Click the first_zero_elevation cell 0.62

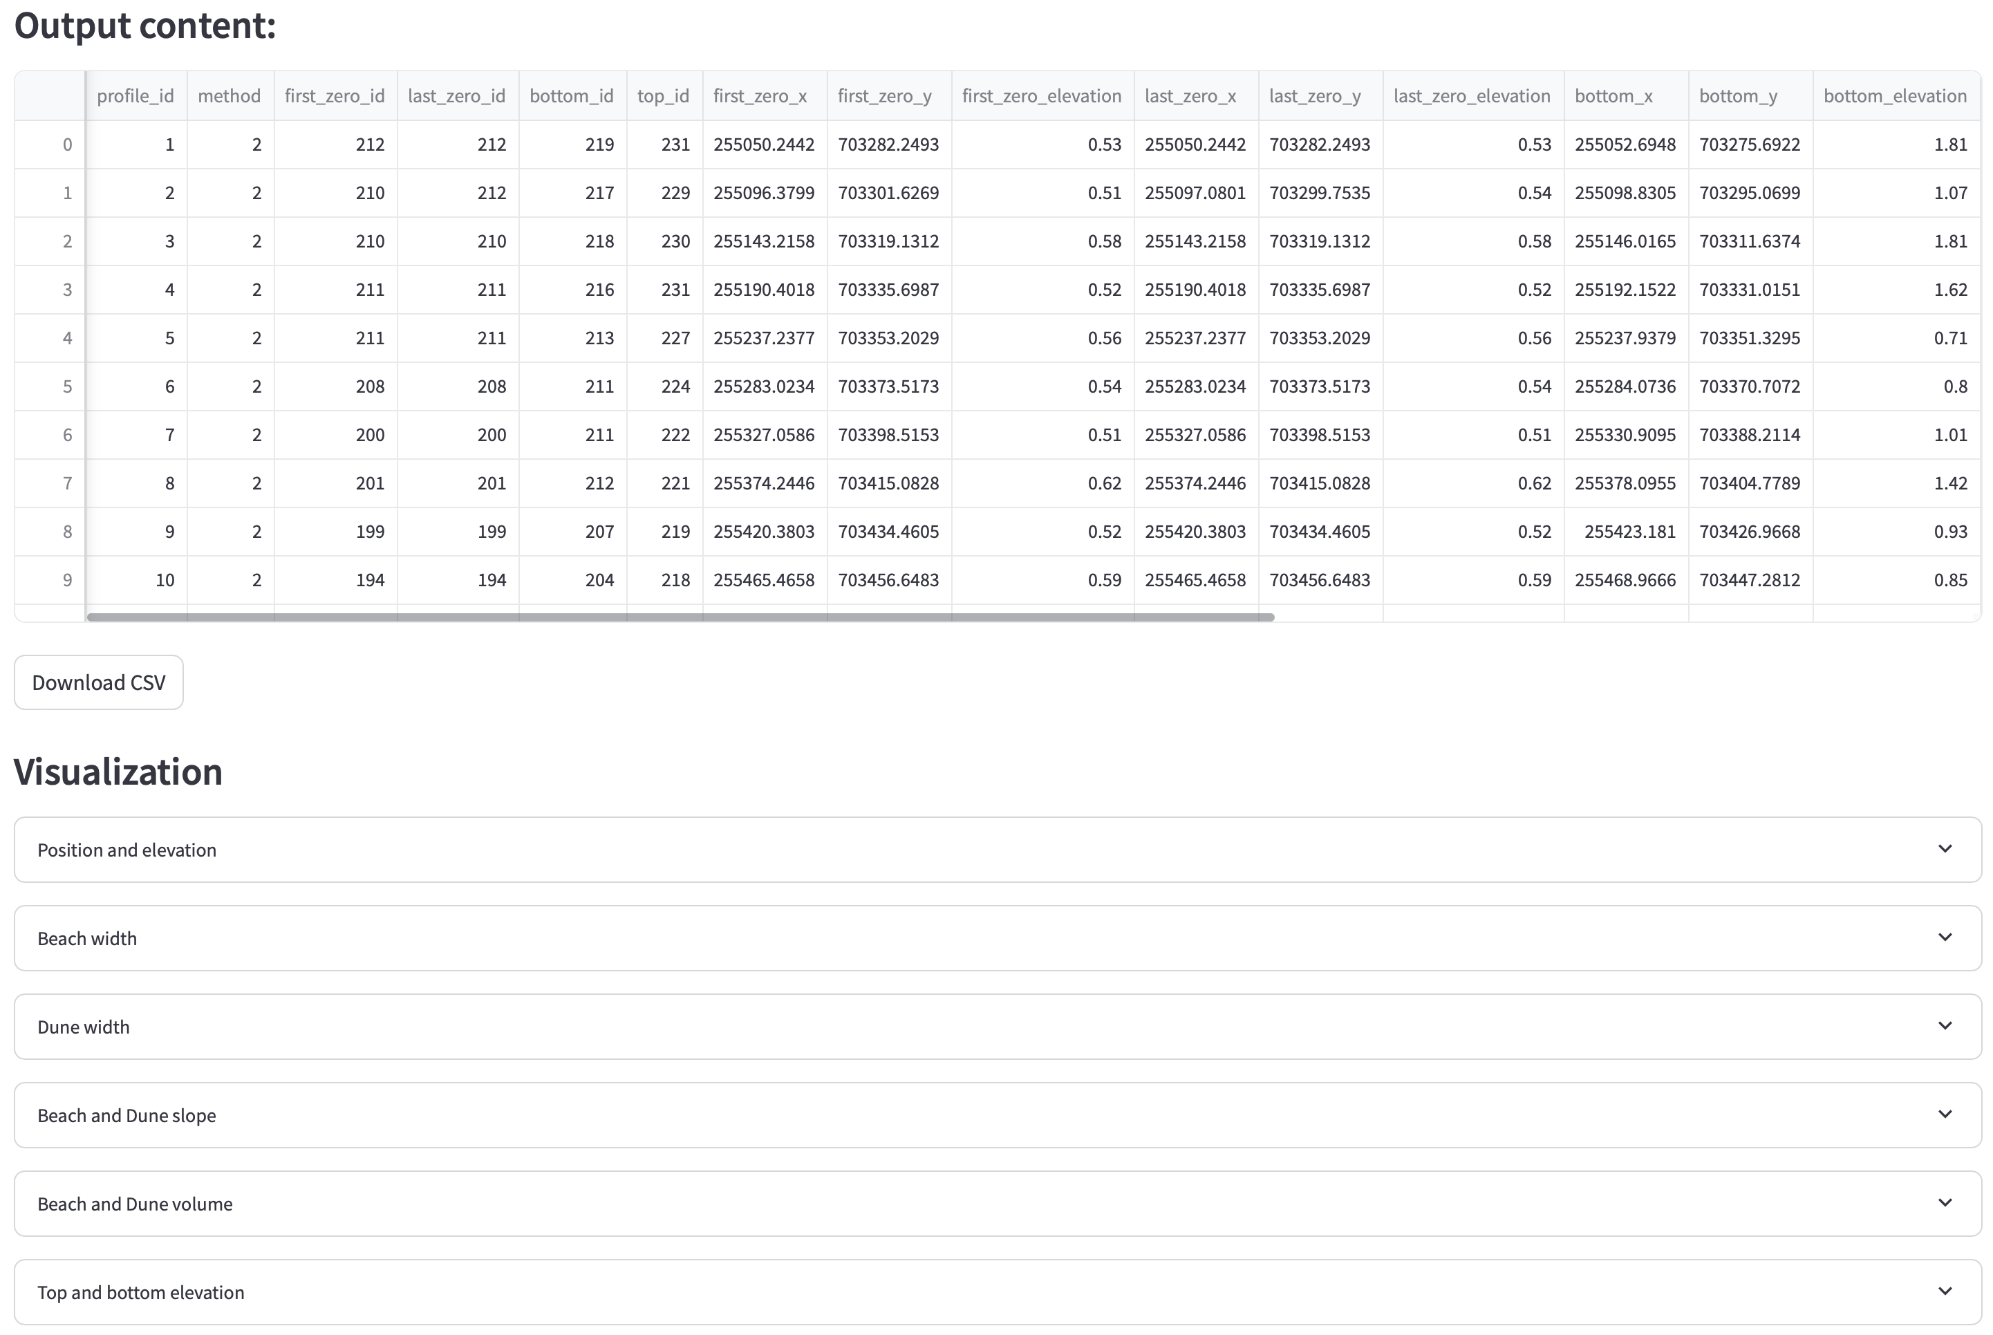(x=1043, y=483)
